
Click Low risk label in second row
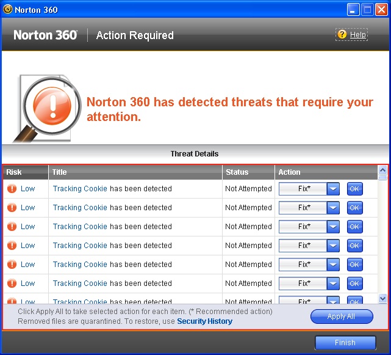pos(27,208)
